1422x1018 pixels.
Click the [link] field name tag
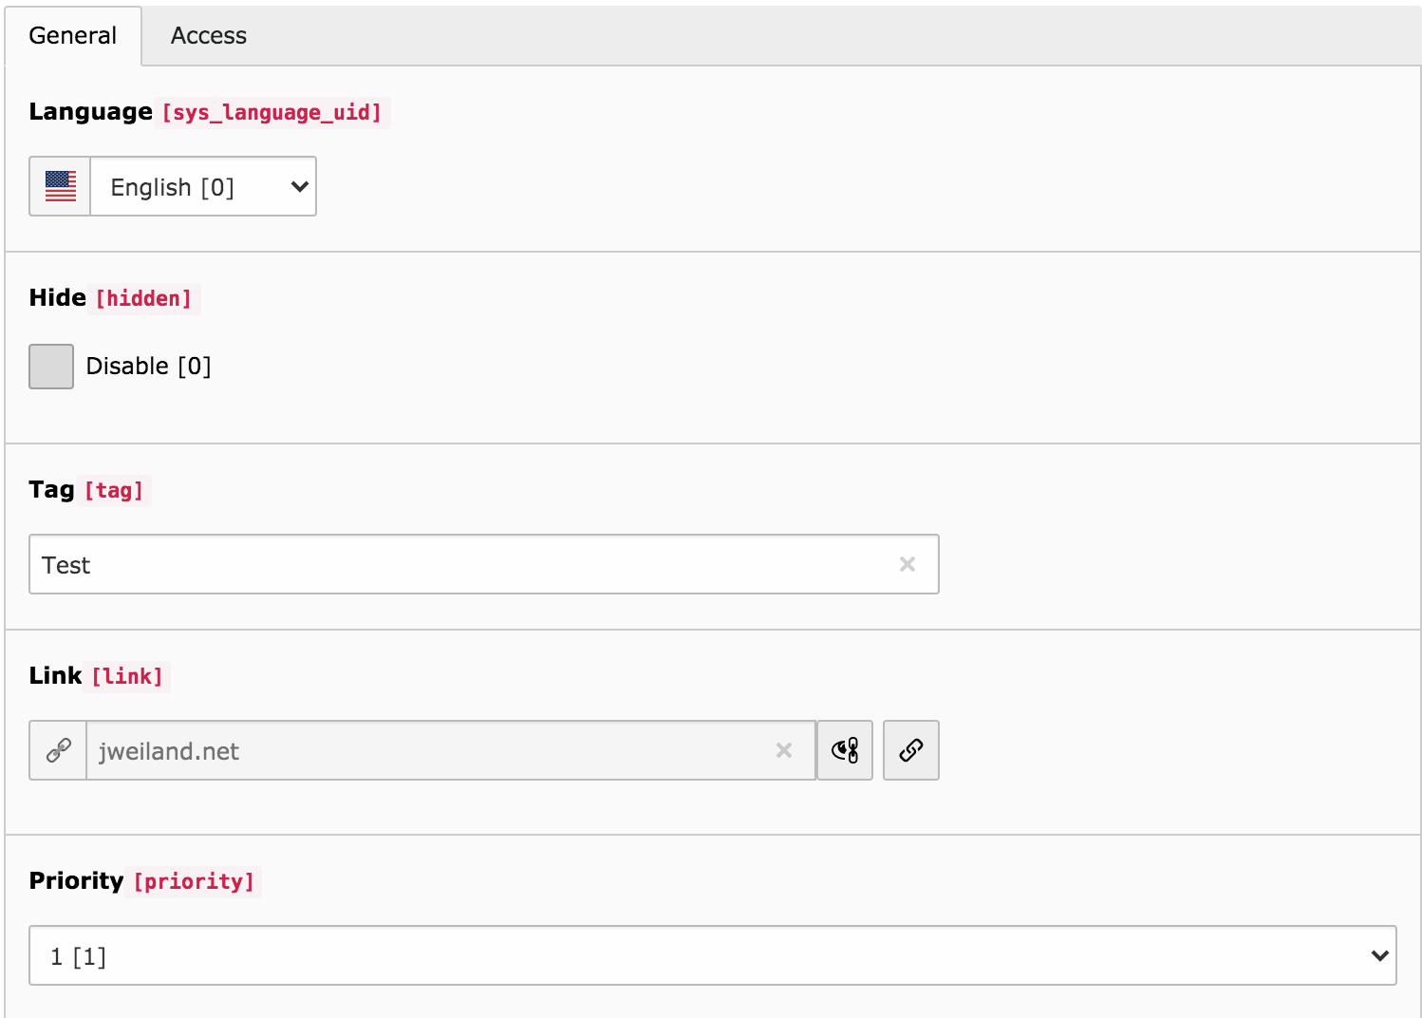point(127,677)
